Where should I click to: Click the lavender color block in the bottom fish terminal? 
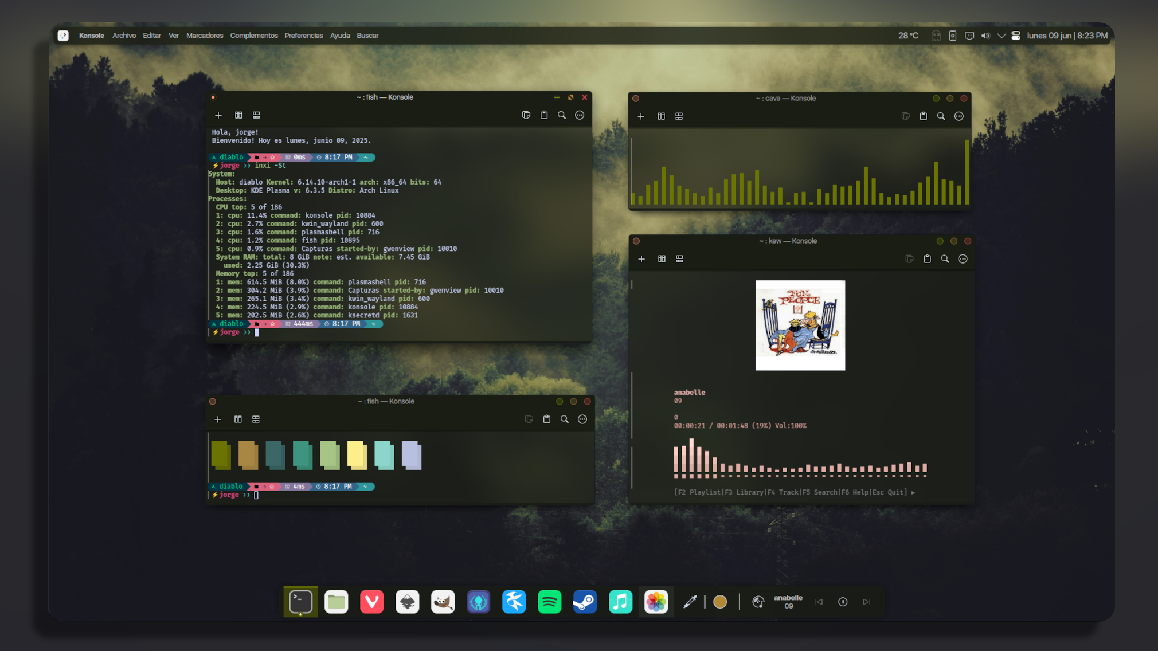pyautogui.click(x=412, y=456)
